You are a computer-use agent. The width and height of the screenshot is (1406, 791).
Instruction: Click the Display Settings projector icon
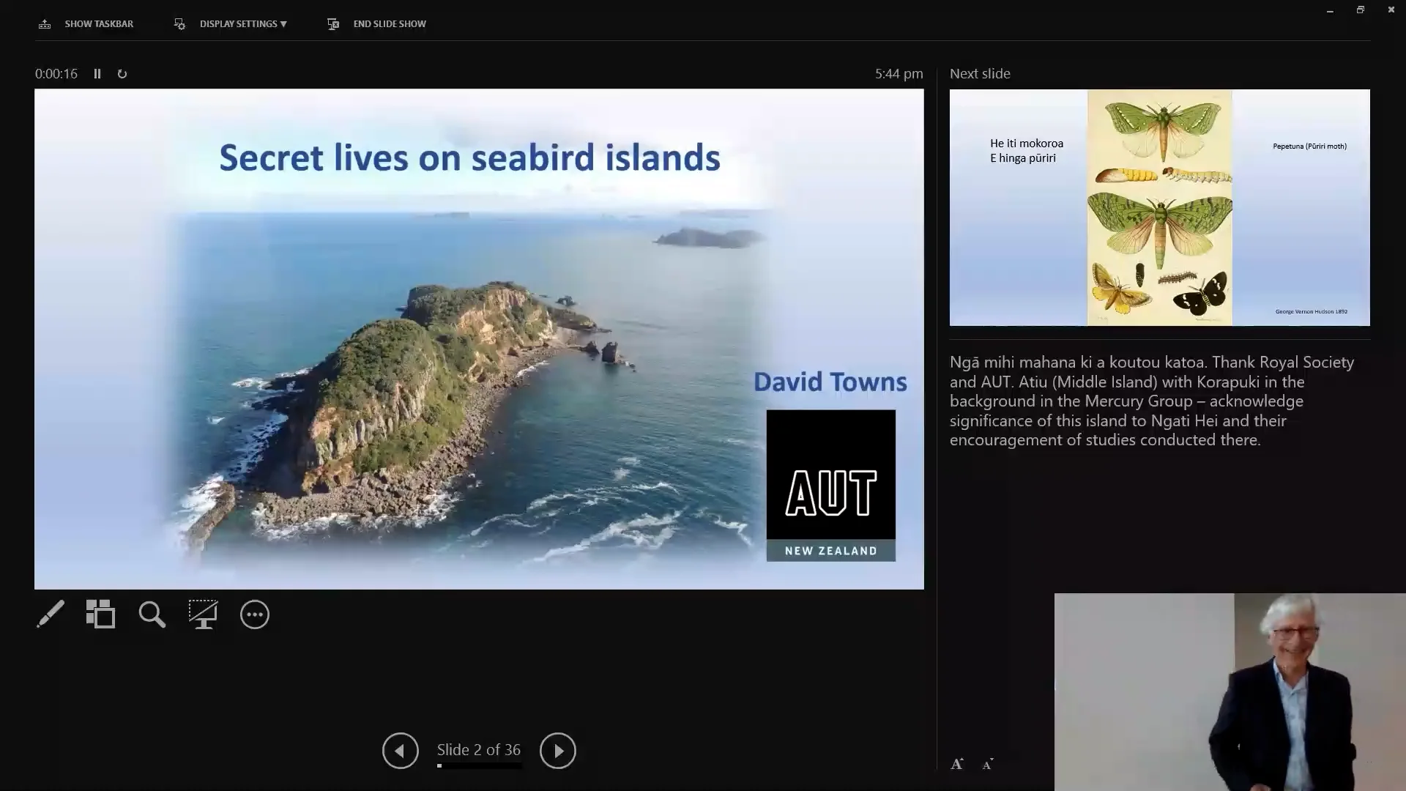tap(179, 23)
